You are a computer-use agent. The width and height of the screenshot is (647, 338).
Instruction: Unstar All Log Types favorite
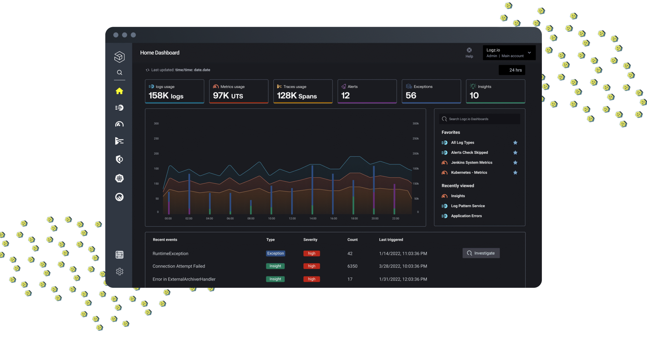click(x=515, y=143)
